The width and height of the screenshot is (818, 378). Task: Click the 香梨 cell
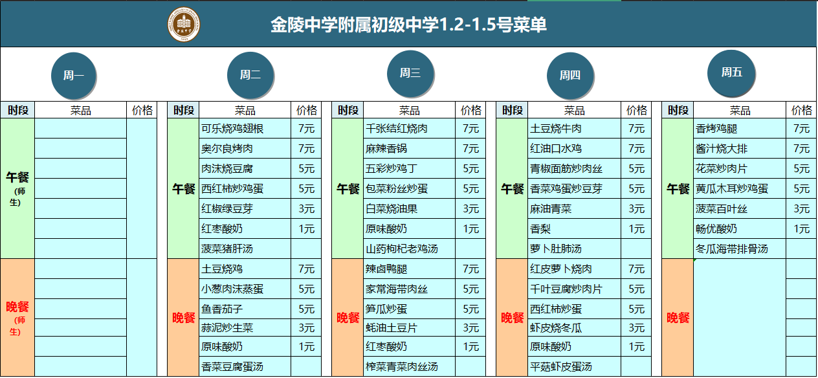click(575, 228)
